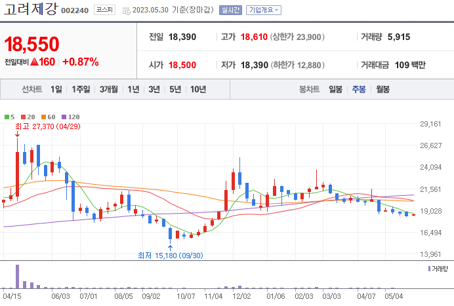The height and width of the screenshot is (306, 454).
Task: Click the 최저 15,180 (09/30) annotation
Action: click(171, 256)
